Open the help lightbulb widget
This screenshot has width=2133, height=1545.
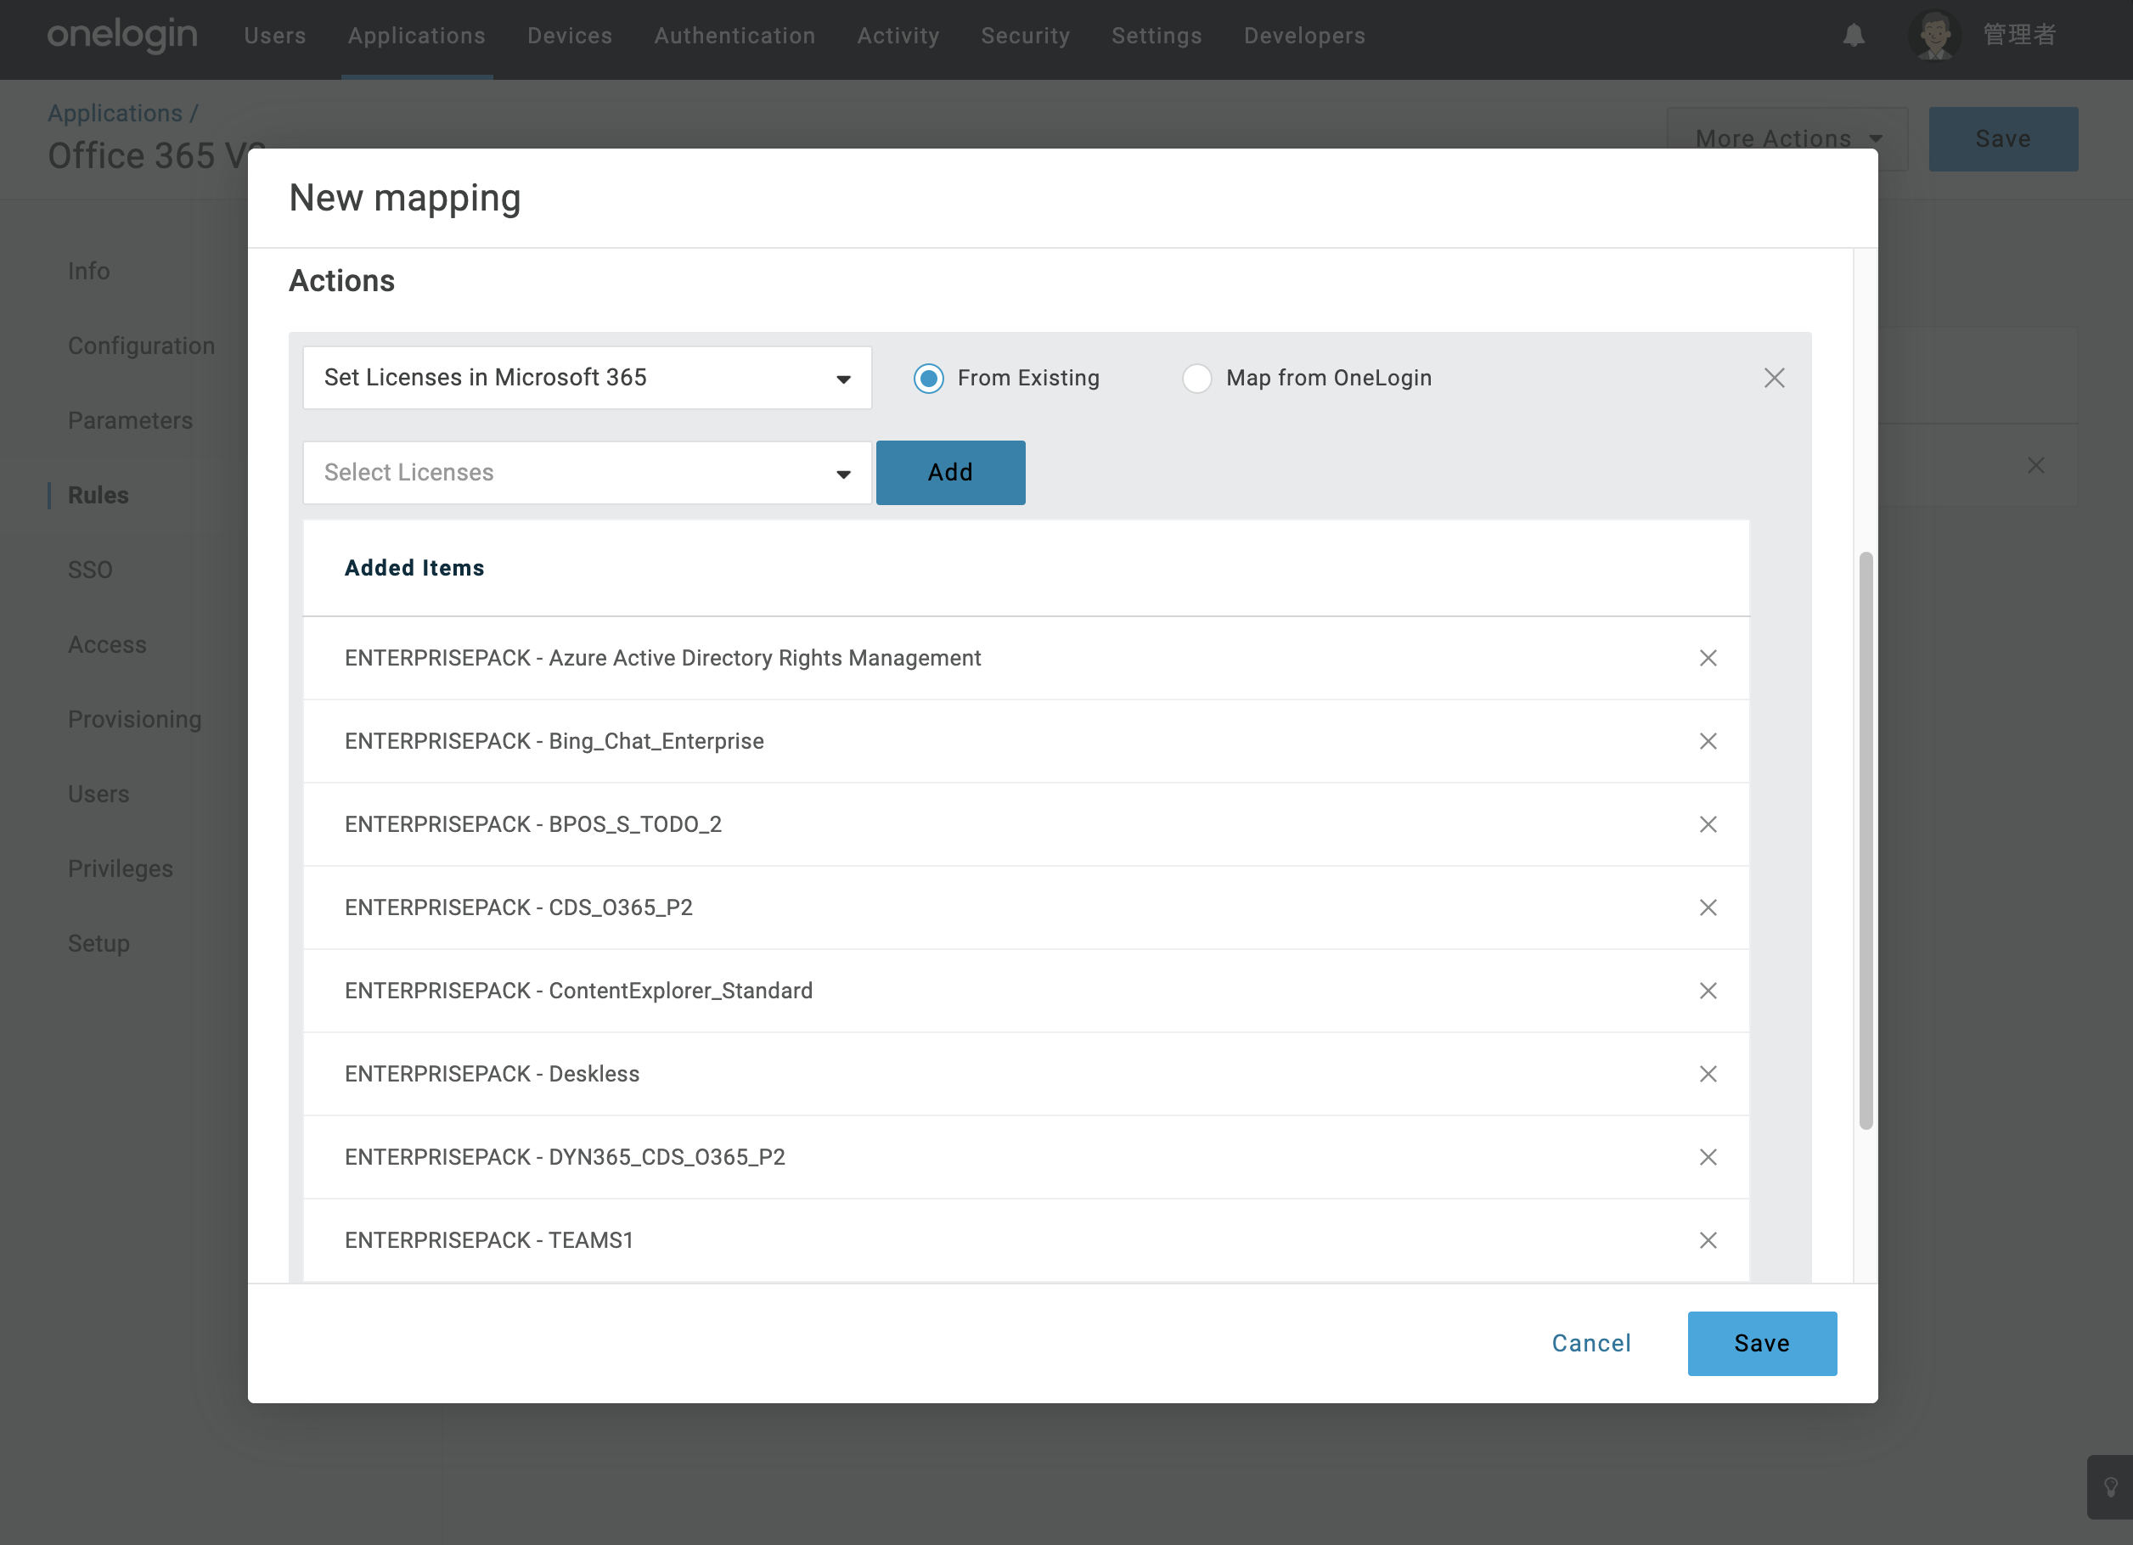(2110, 1486)
